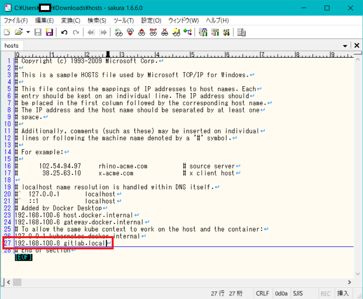Select the hosts document tab
Screen dimensions: 363x299
[12, 46]
